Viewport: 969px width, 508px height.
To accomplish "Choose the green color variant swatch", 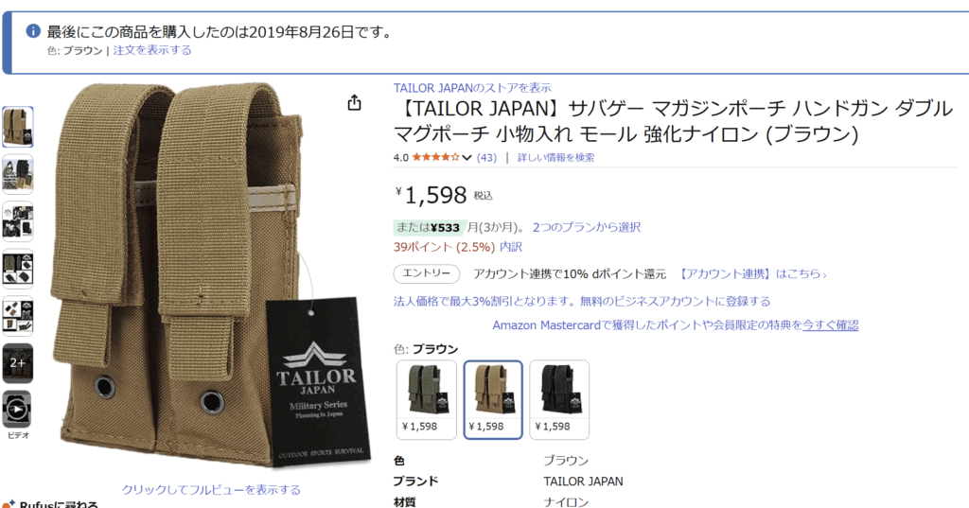I will tap(427, 400).
